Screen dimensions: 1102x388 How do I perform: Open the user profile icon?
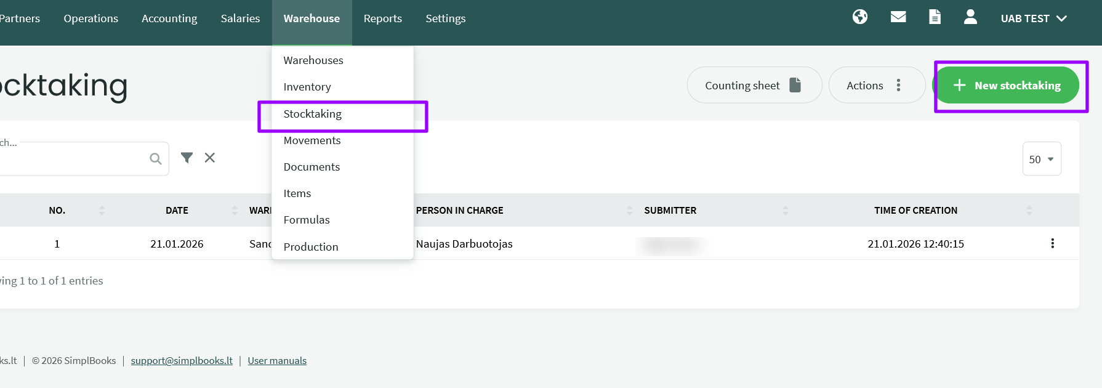click(970, 17)
